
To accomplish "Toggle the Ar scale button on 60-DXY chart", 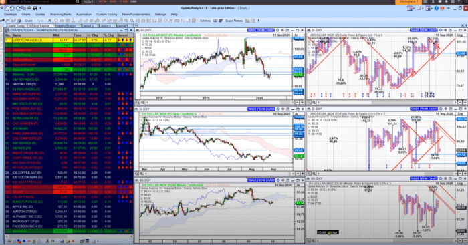I will coord(297,185).
